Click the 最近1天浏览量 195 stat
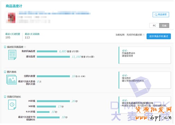 point(12,36)
